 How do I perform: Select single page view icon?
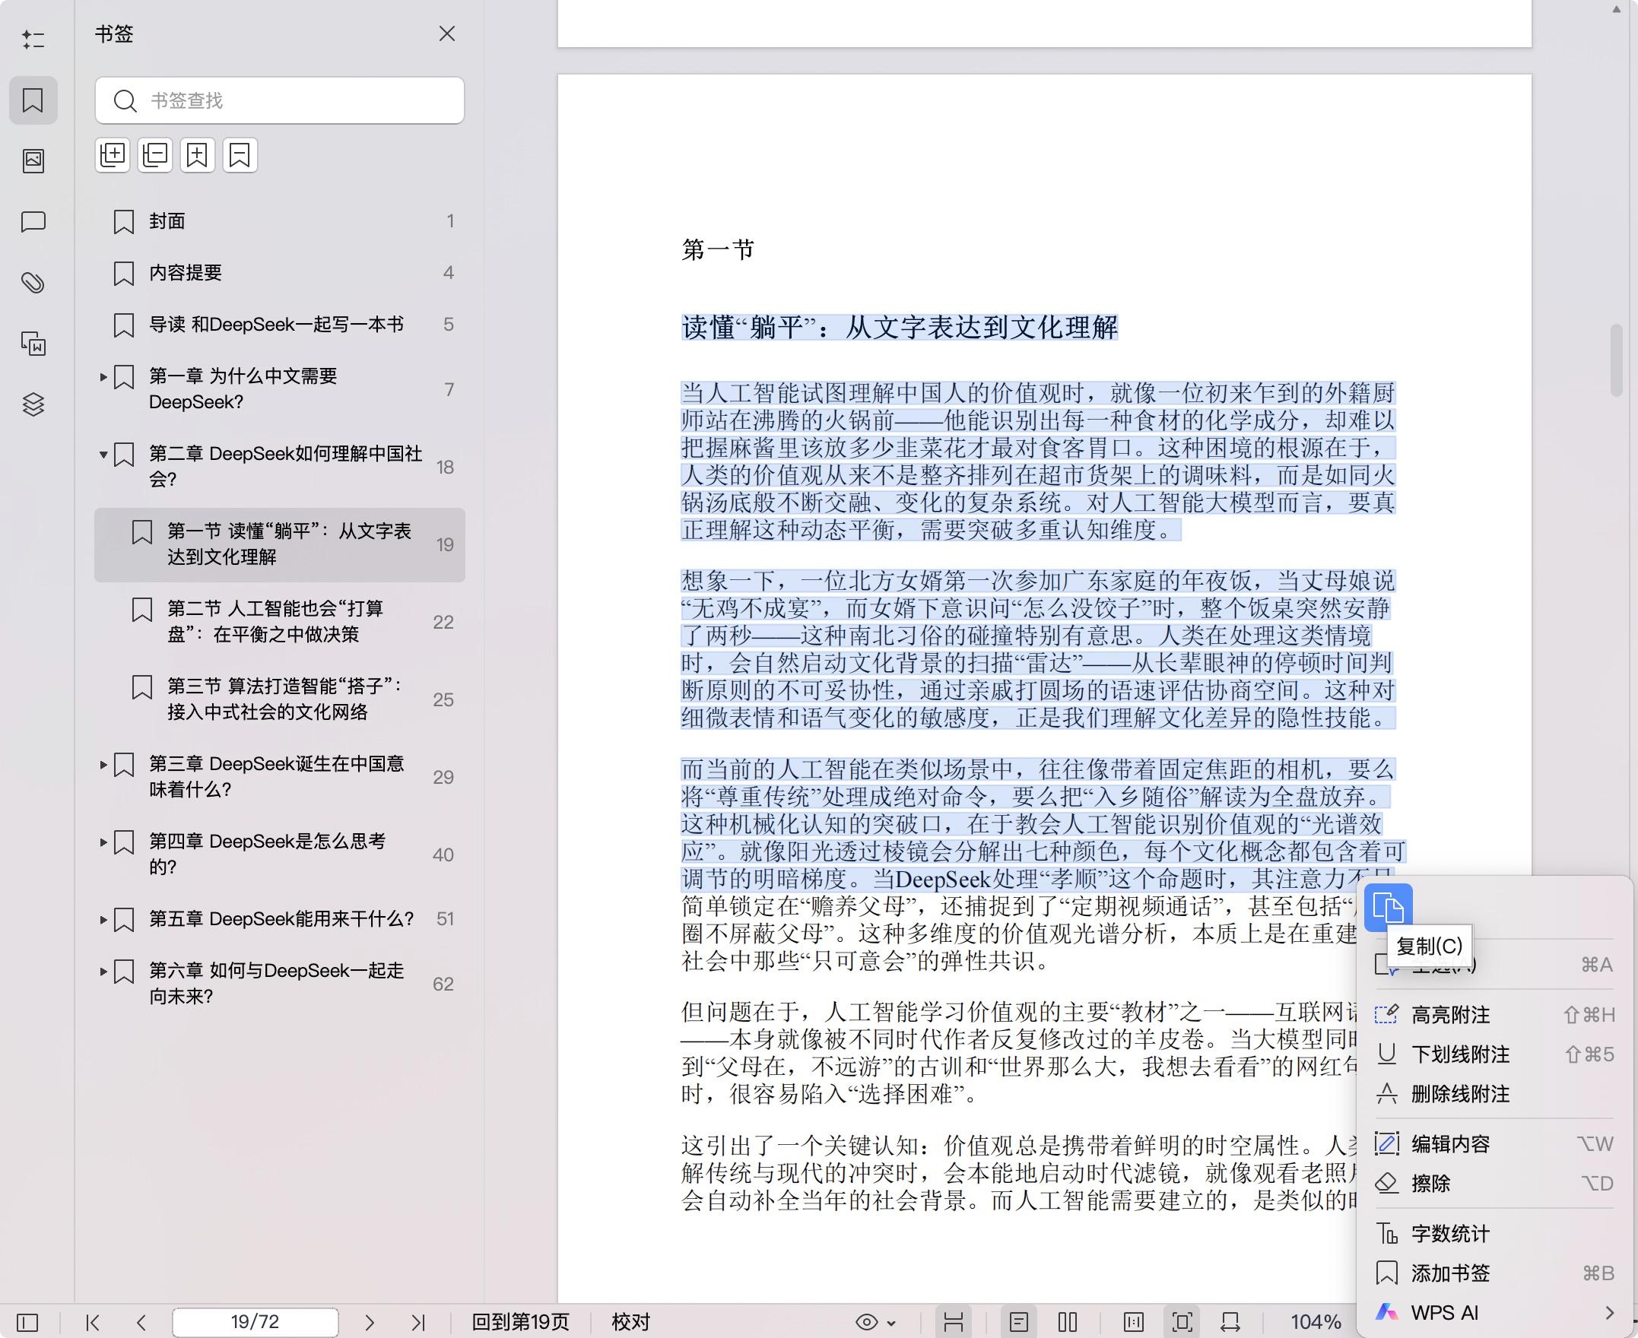[1018, 1323]
